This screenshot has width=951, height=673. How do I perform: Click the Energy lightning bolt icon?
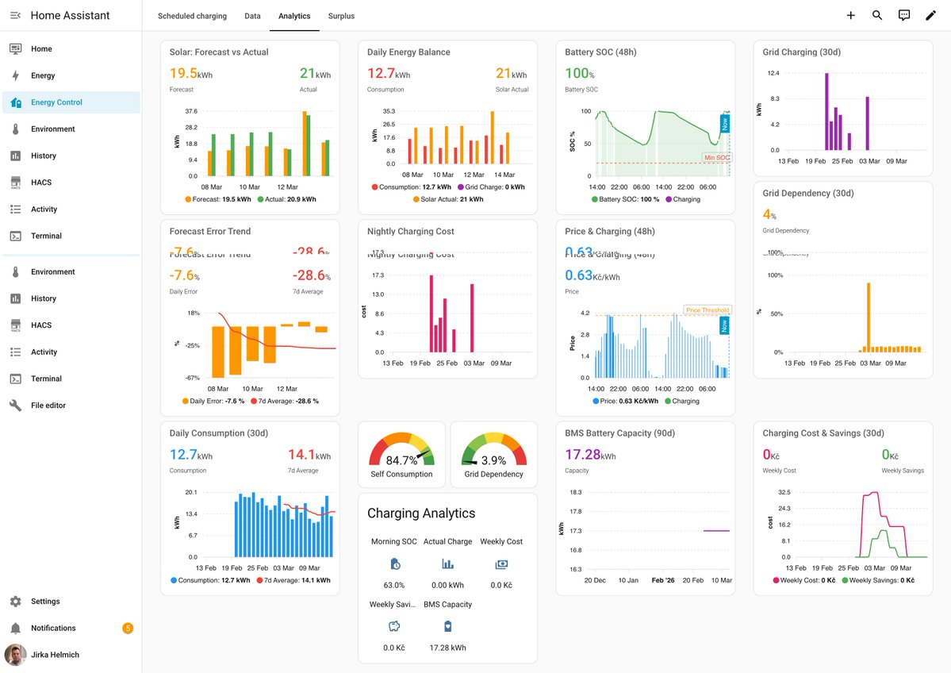pyautogui.click(x=16, y=75)
